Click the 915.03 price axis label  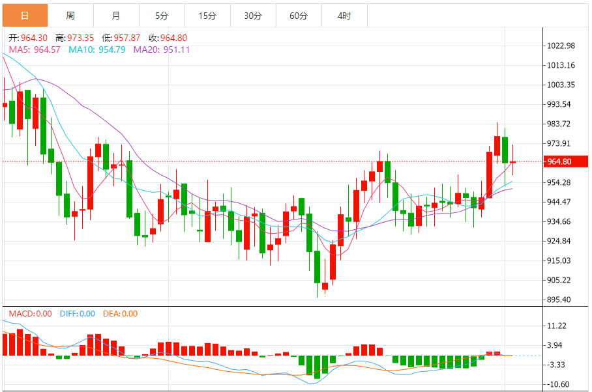[559, 261]
